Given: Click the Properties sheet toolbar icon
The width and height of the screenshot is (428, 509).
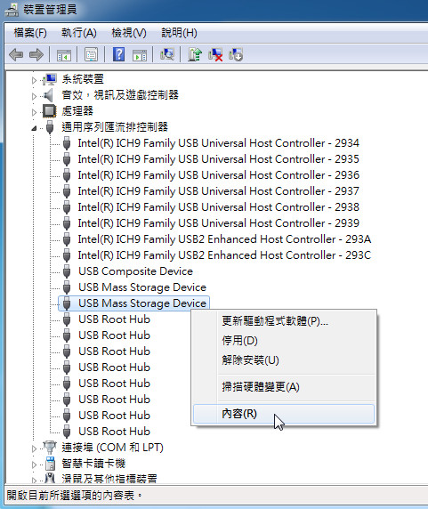Looking at the screenshot, I should click(x=91, y=54).
